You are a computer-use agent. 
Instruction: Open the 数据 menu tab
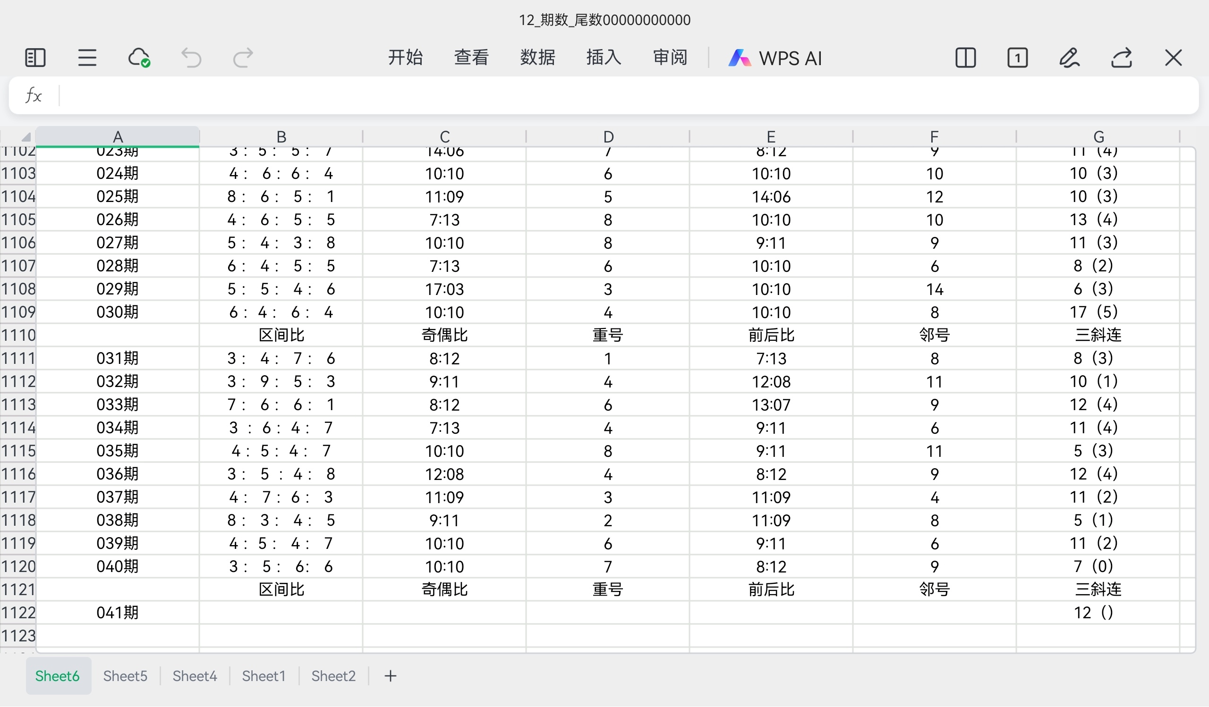point(537,58)
